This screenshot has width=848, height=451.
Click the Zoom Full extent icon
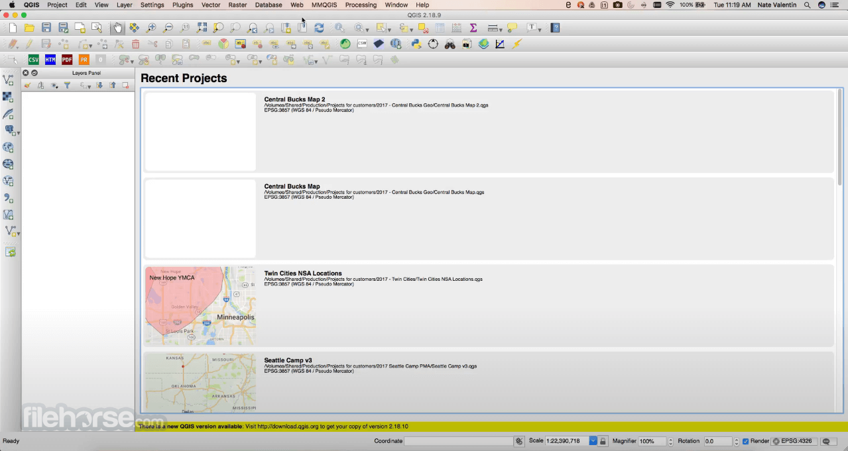point(202,28)
